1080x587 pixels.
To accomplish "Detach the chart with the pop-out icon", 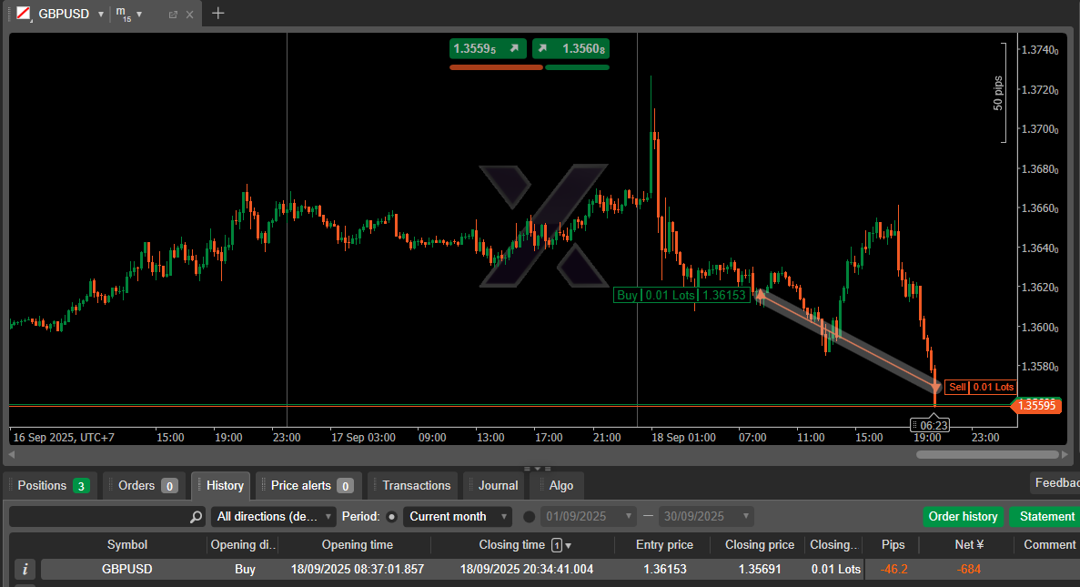I will click(173, 15).
